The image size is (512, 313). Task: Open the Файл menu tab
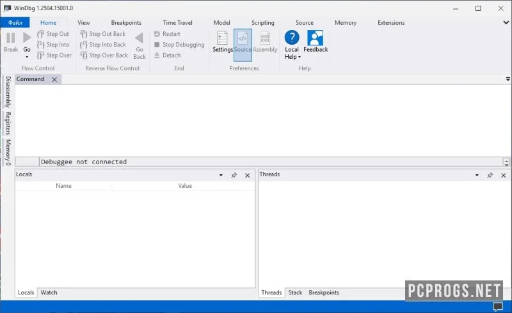coord(15,22)
